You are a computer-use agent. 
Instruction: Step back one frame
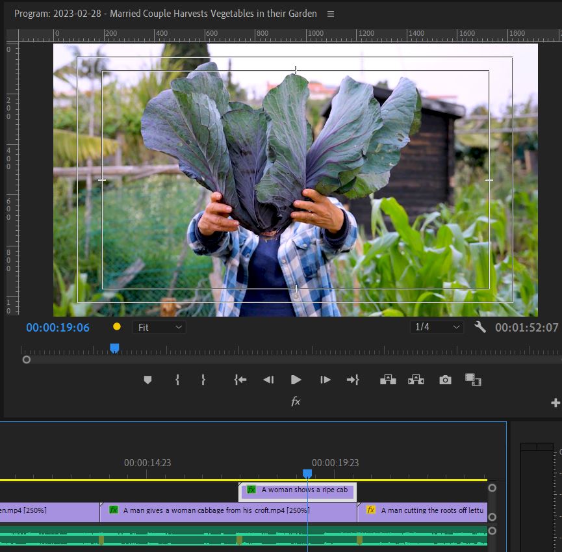coord(268,380)
